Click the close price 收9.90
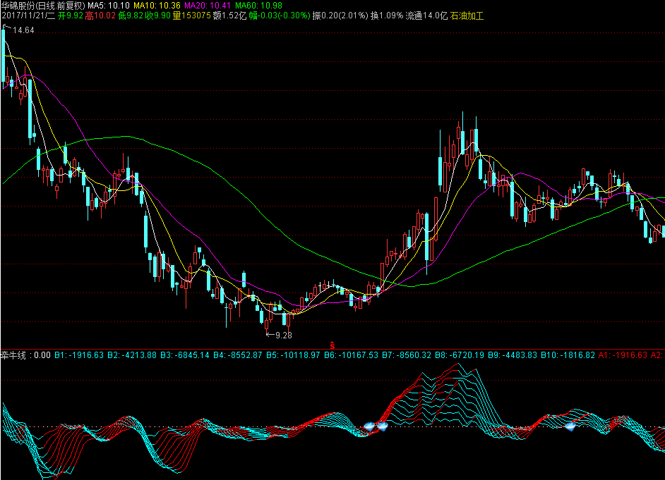 pos(157,16)
